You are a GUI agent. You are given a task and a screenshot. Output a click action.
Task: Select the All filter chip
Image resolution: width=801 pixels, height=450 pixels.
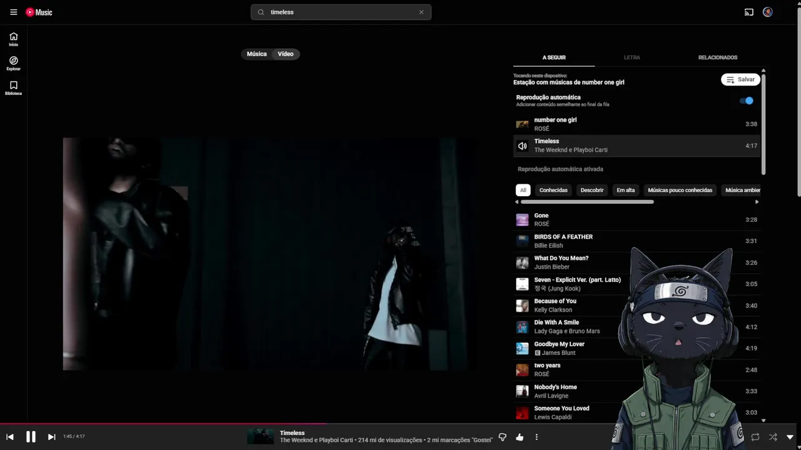(523, 190)
